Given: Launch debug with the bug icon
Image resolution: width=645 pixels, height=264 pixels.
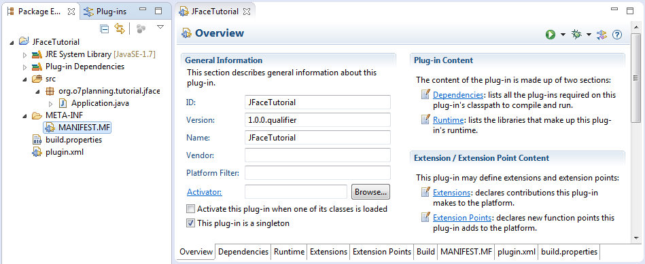Looking at the screenshot, I should [576, 35].
